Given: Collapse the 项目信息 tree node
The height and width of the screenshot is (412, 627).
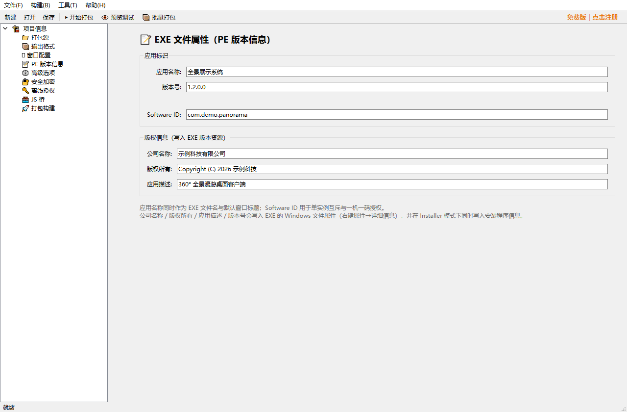Looking at the screenshot, I should pos(5,28).
